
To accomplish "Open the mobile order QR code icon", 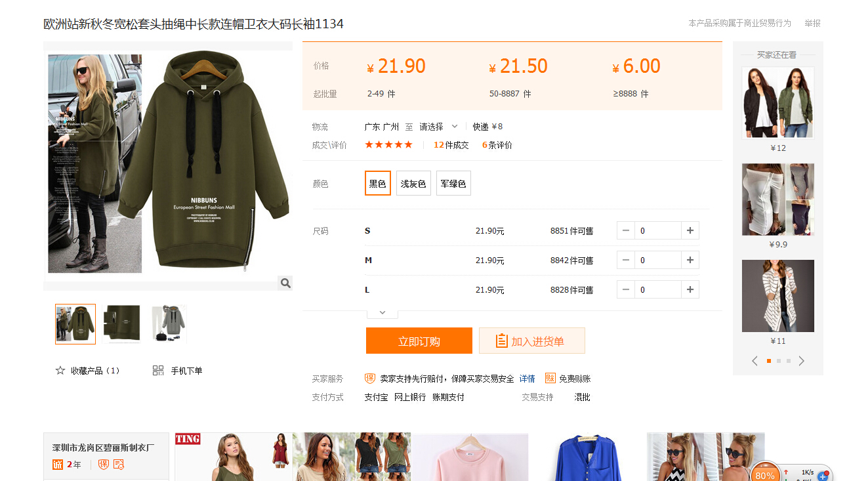I will [x=158, y=371].
